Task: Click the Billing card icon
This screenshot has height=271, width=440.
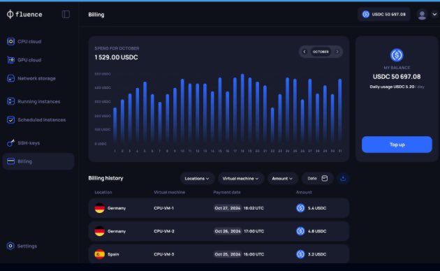Action: click(x=10, y=161)
